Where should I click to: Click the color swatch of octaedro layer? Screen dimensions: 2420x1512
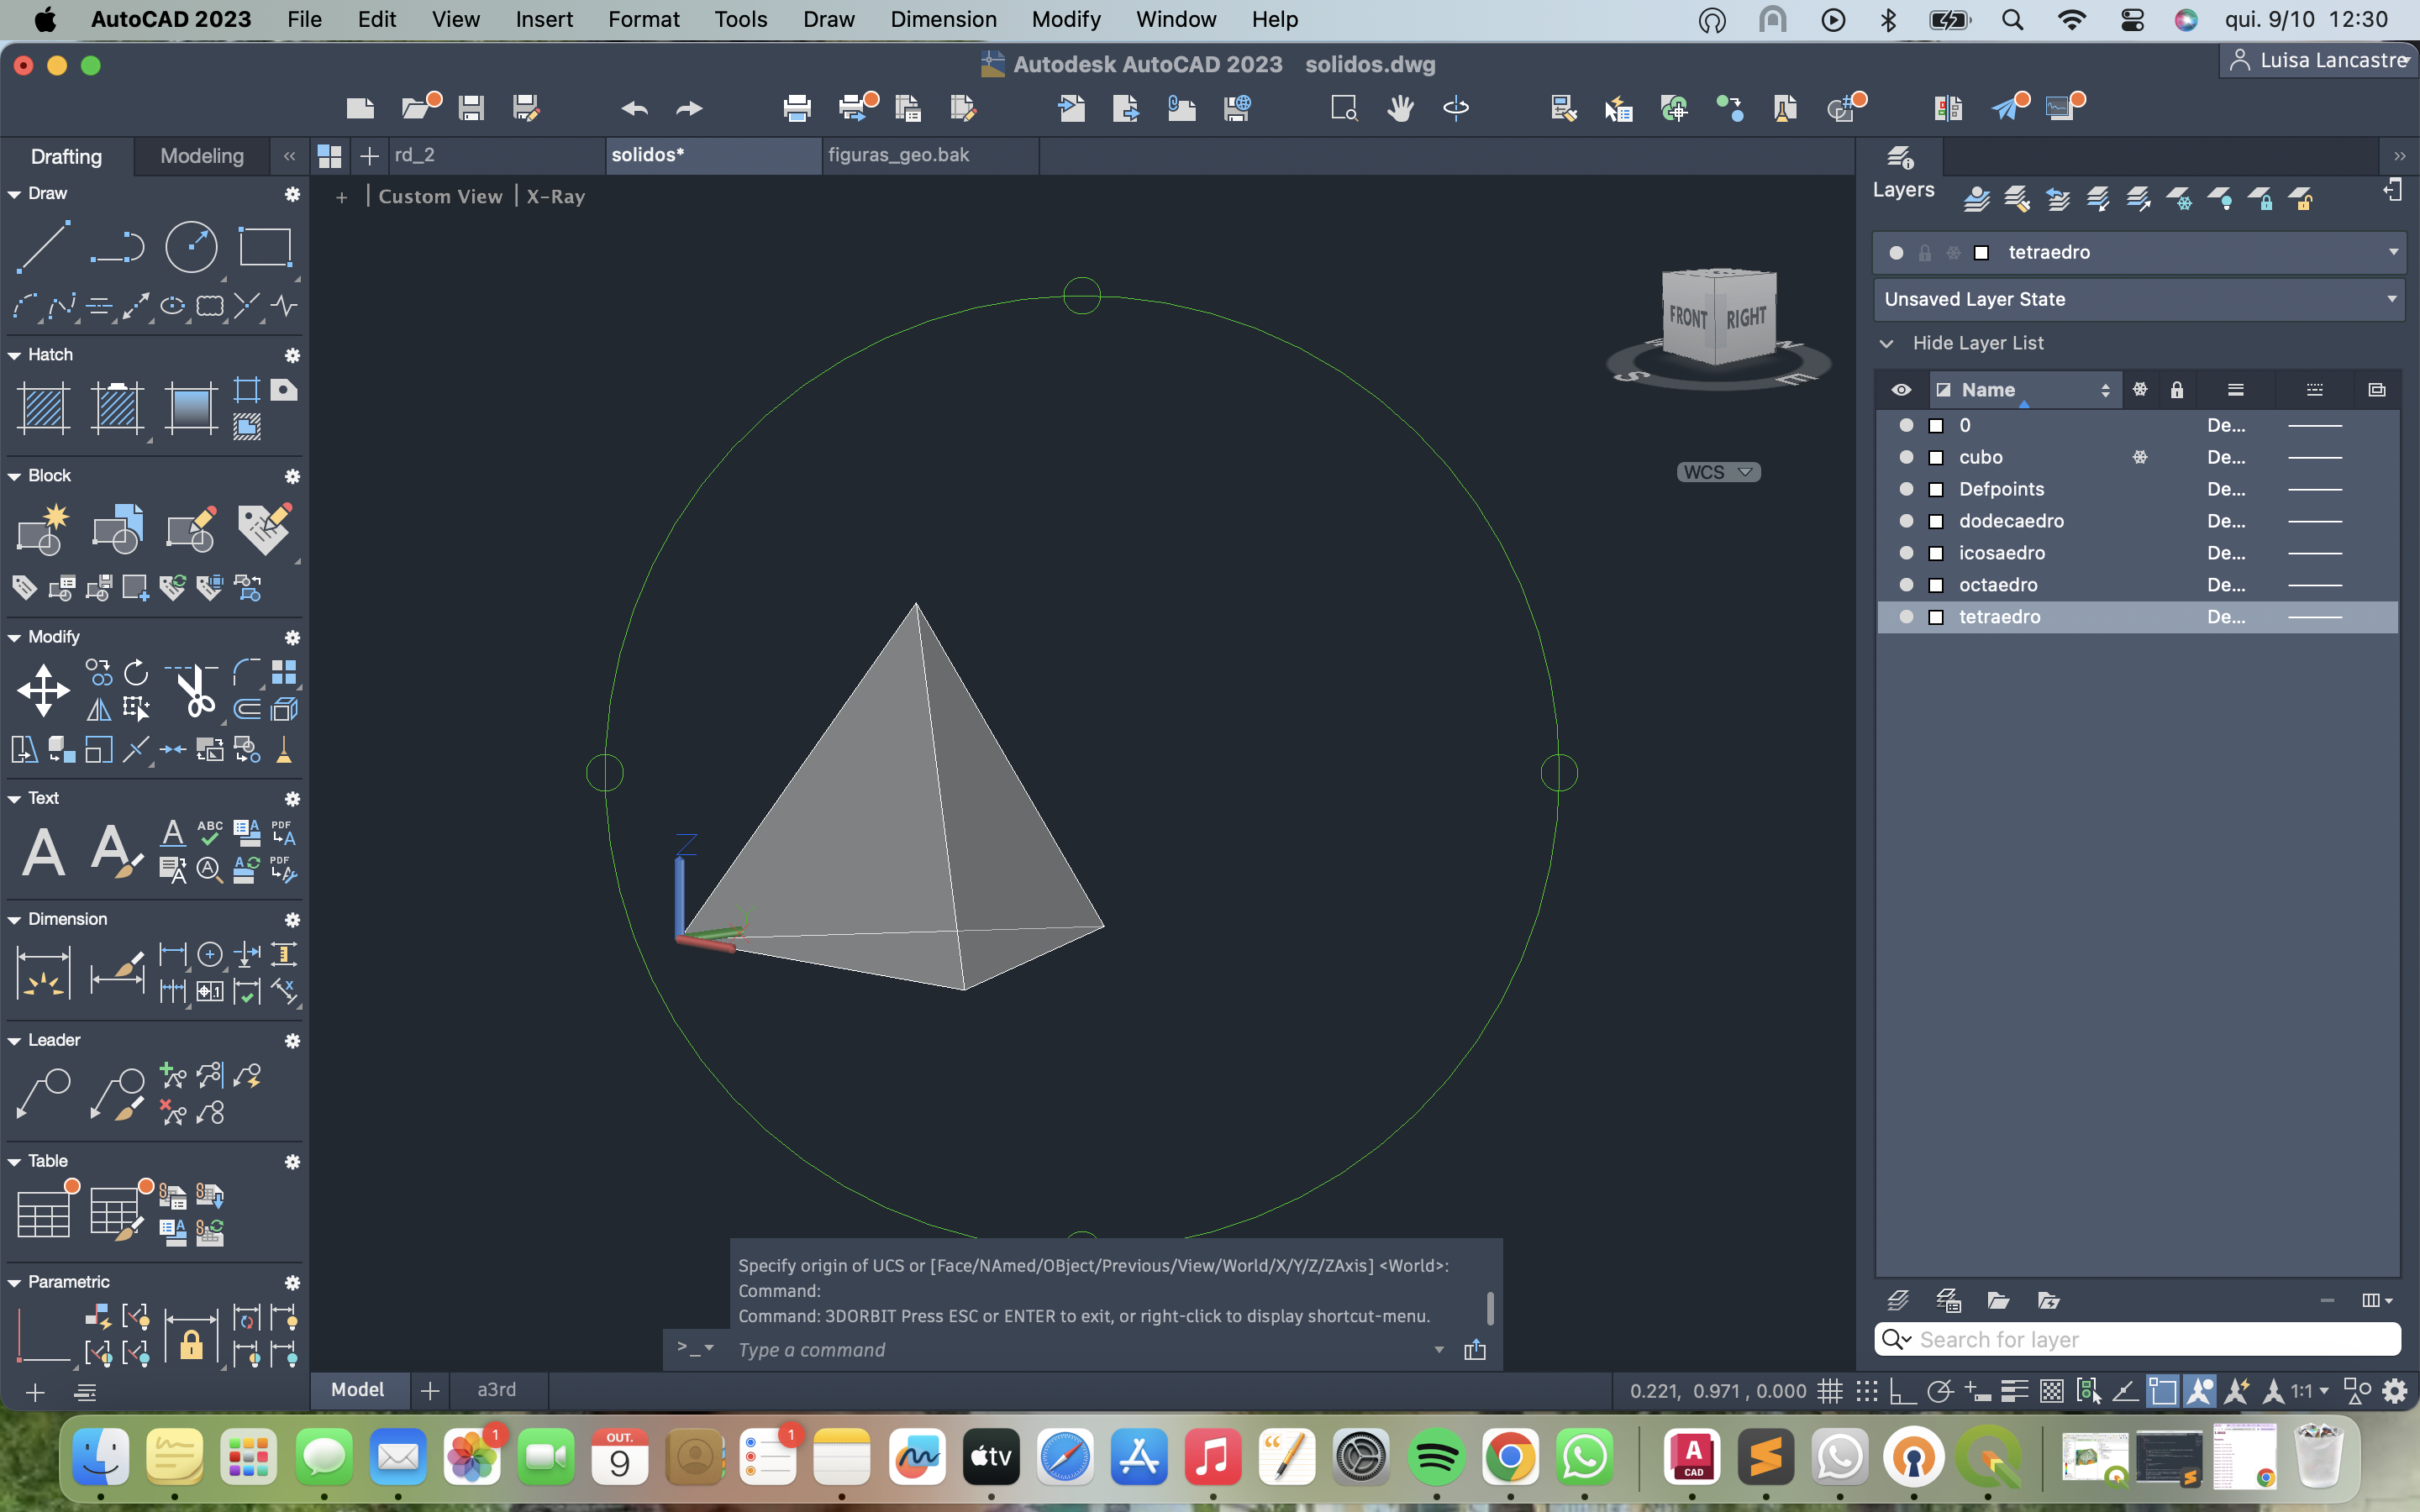[x=1936, y=585]
